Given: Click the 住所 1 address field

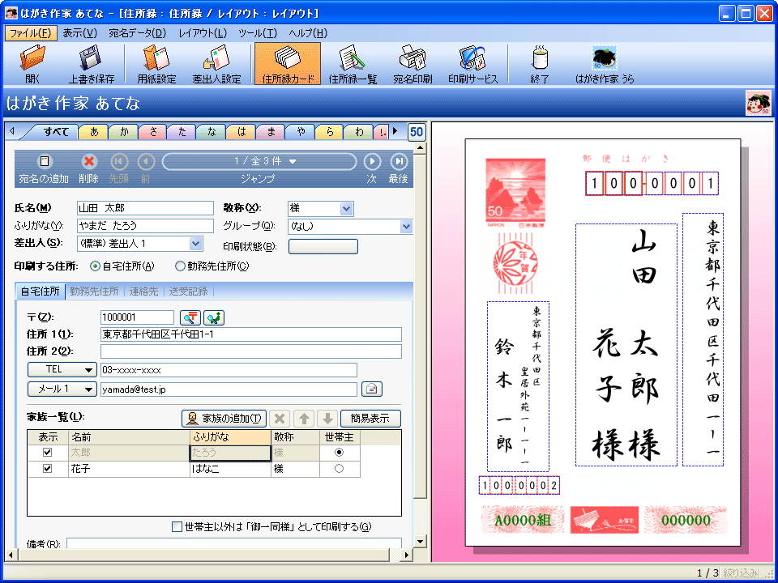Looking at the screenshot, I should pyautogui.click(x=251, y=334).
